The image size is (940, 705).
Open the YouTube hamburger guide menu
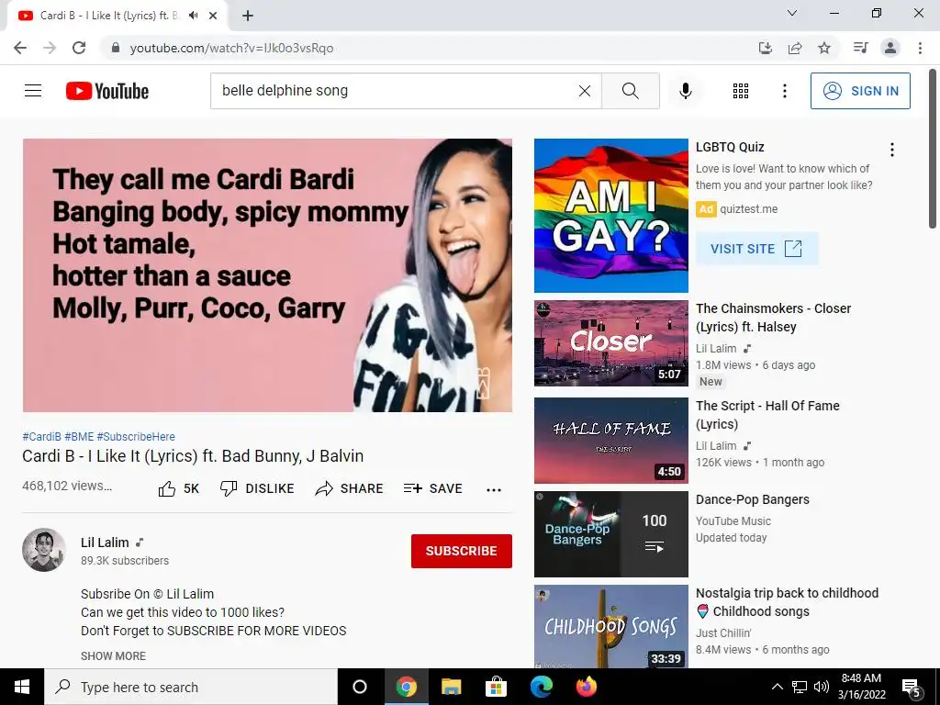pyautogui.click(x=33, y=91)
